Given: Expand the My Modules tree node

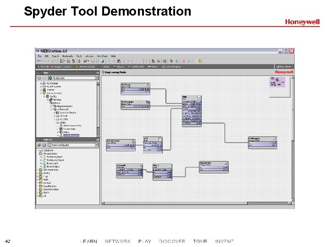Looking at the screenshot, I should [41, 83].
